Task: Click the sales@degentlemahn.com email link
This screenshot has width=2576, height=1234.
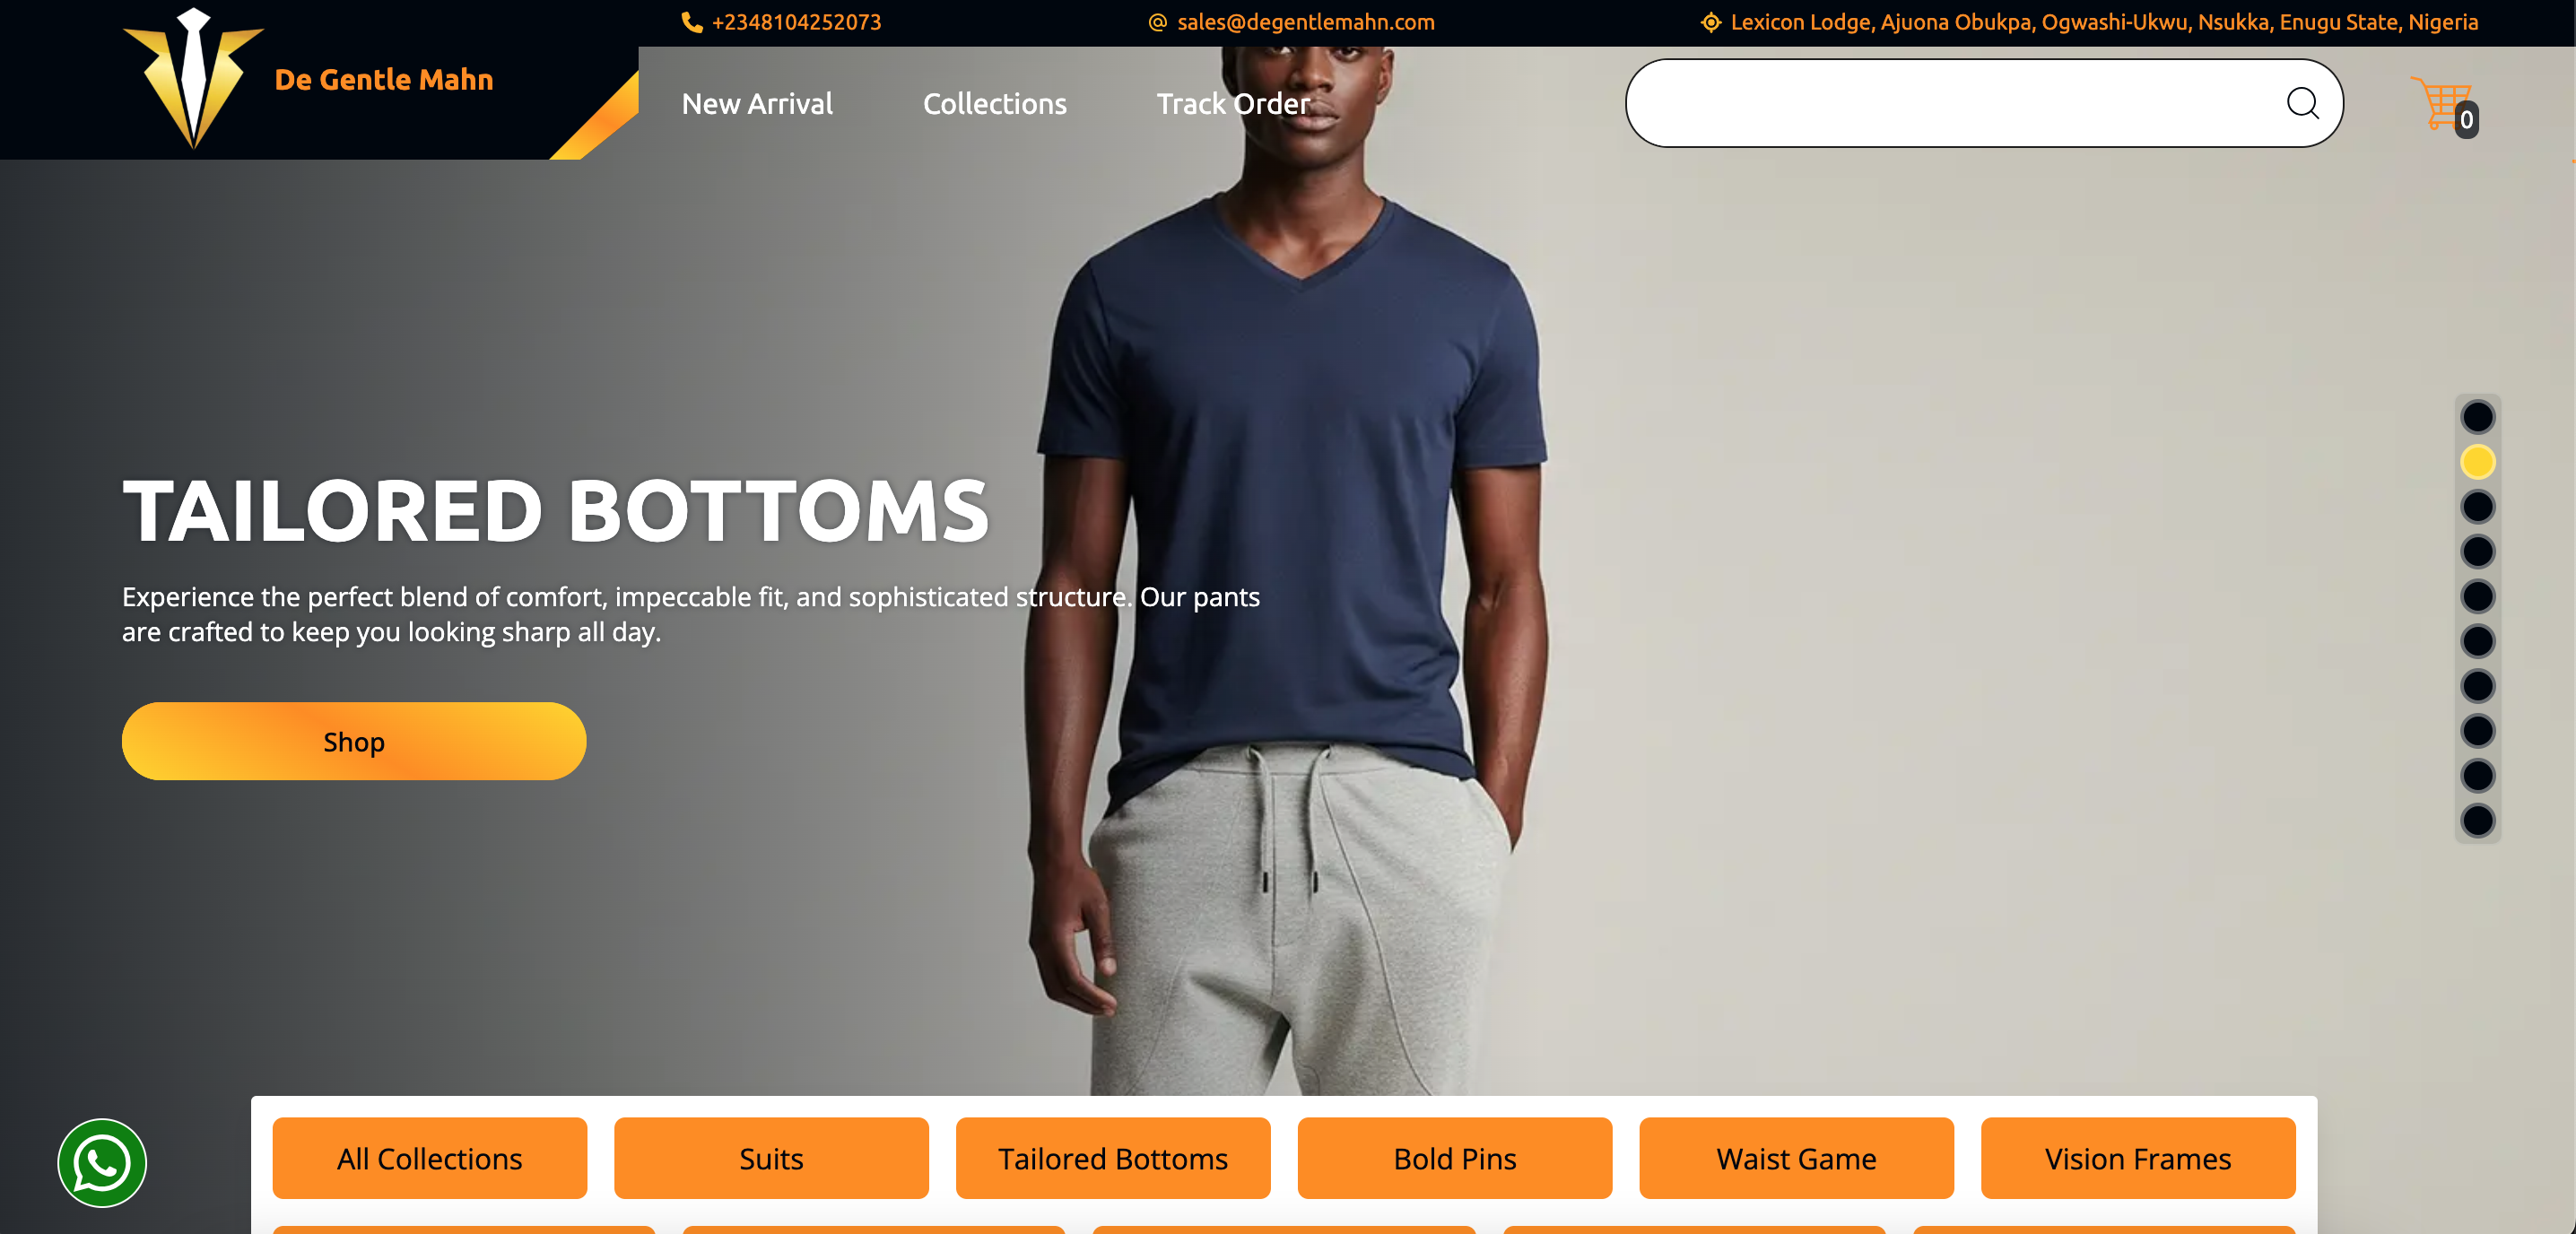Action: [x=1306, y=22]
